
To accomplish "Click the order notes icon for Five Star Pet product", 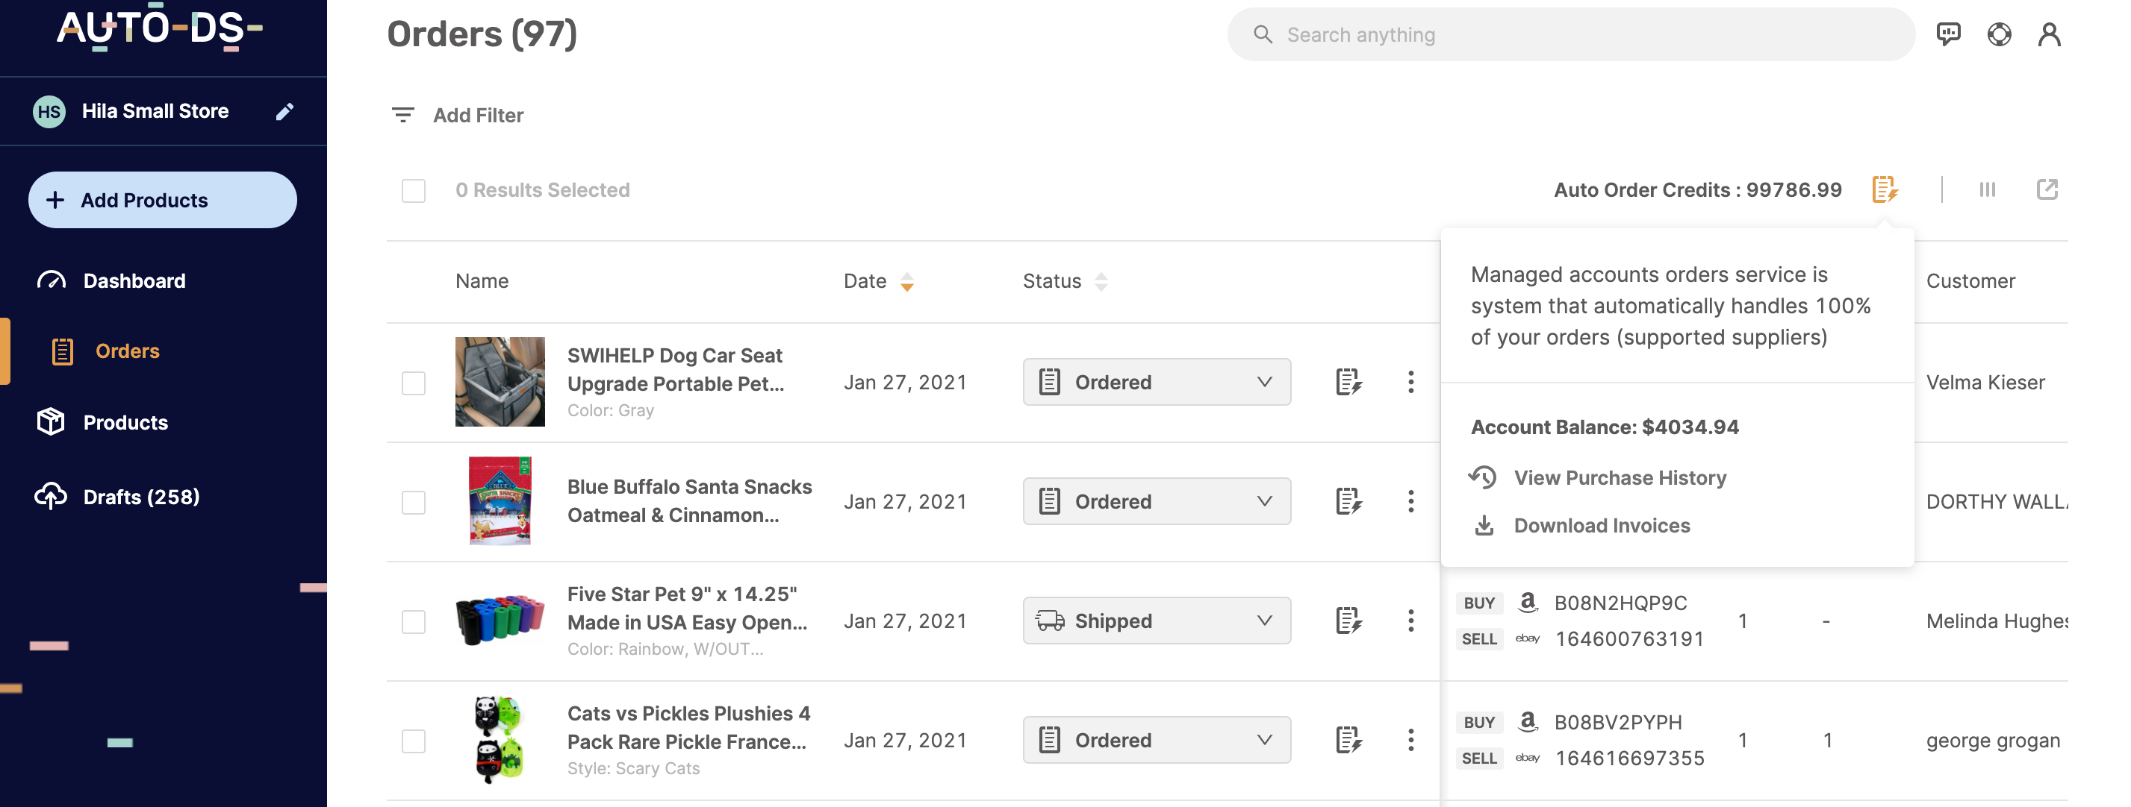I will [1349, 621].
